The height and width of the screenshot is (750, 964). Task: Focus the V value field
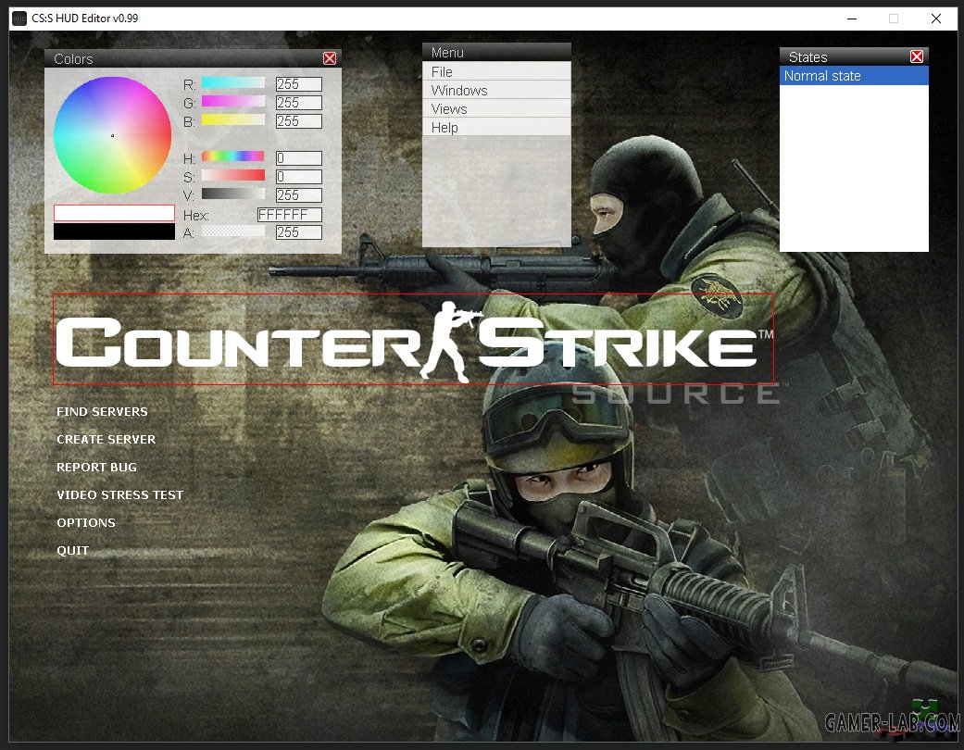299,194
